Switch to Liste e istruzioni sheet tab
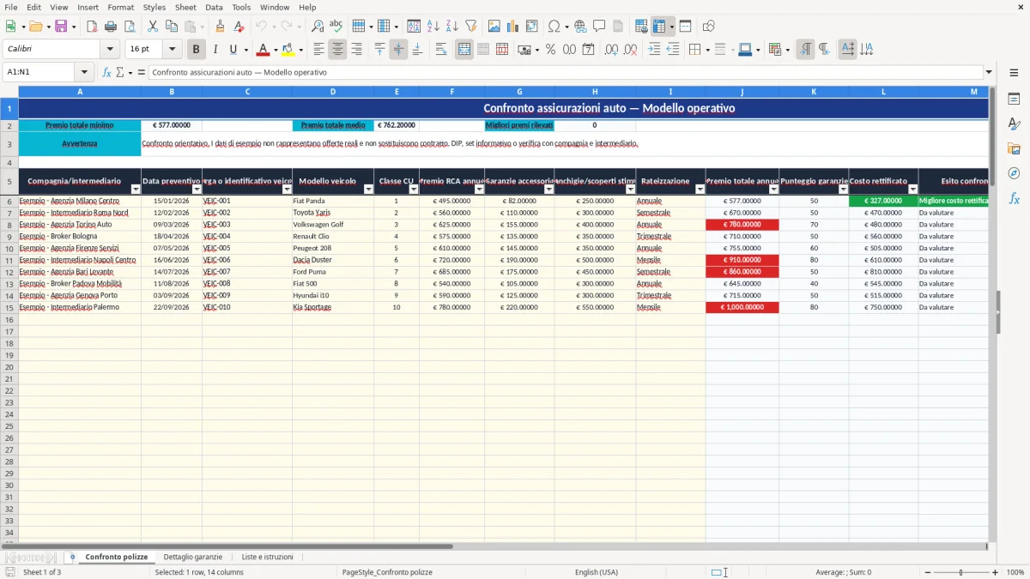 pyautogui.click(x=267, y=557)
